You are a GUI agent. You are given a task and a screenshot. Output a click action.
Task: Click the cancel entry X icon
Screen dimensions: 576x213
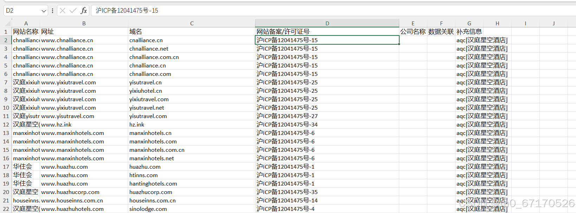63,11
